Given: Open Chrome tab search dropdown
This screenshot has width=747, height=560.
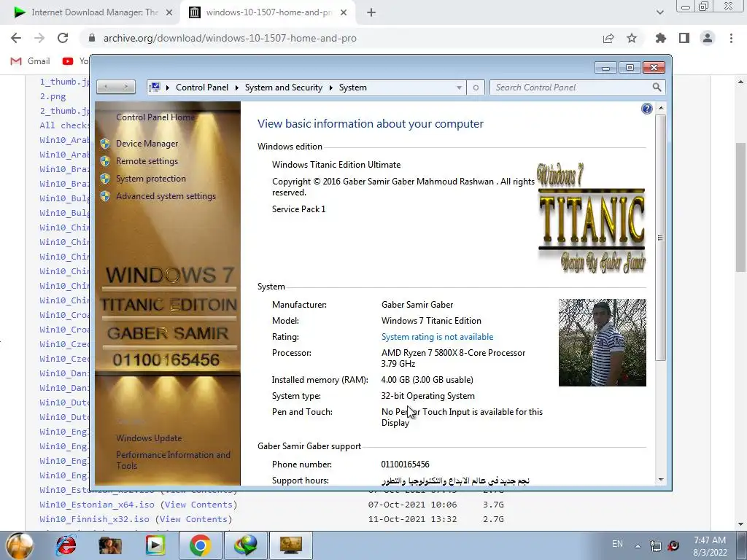Looking at the screenshot, I should point(659,13).
